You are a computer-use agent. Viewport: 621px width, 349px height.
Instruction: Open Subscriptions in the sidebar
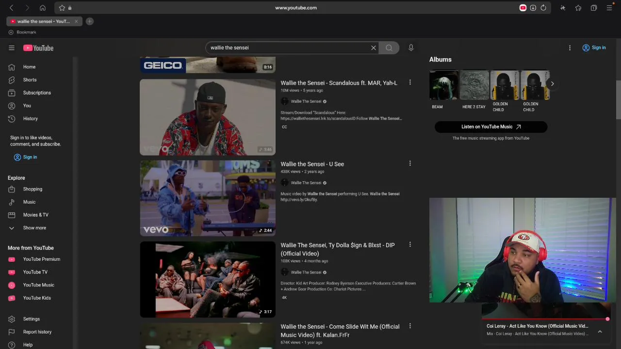click(x=38, y=93)
